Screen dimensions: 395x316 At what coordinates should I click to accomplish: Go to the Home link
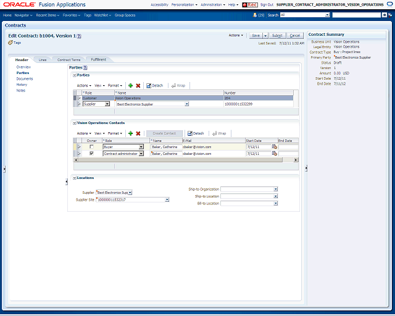pyautogui.click(x=7, y=15)
